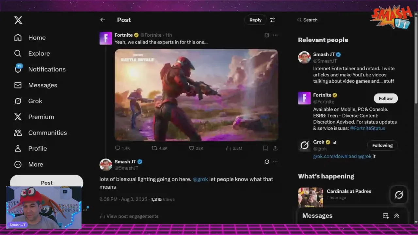Open Smash JT author name in post
The height and width of the screenshot is (235, 418).
click(125, 162)
